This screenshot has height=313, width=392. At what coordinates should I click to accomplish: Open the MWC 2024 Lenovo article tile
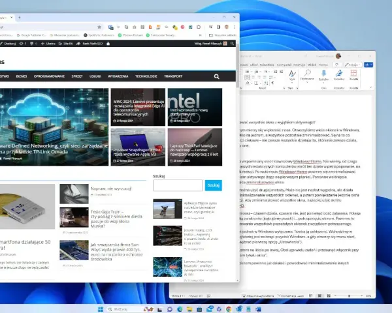point(138,107)
